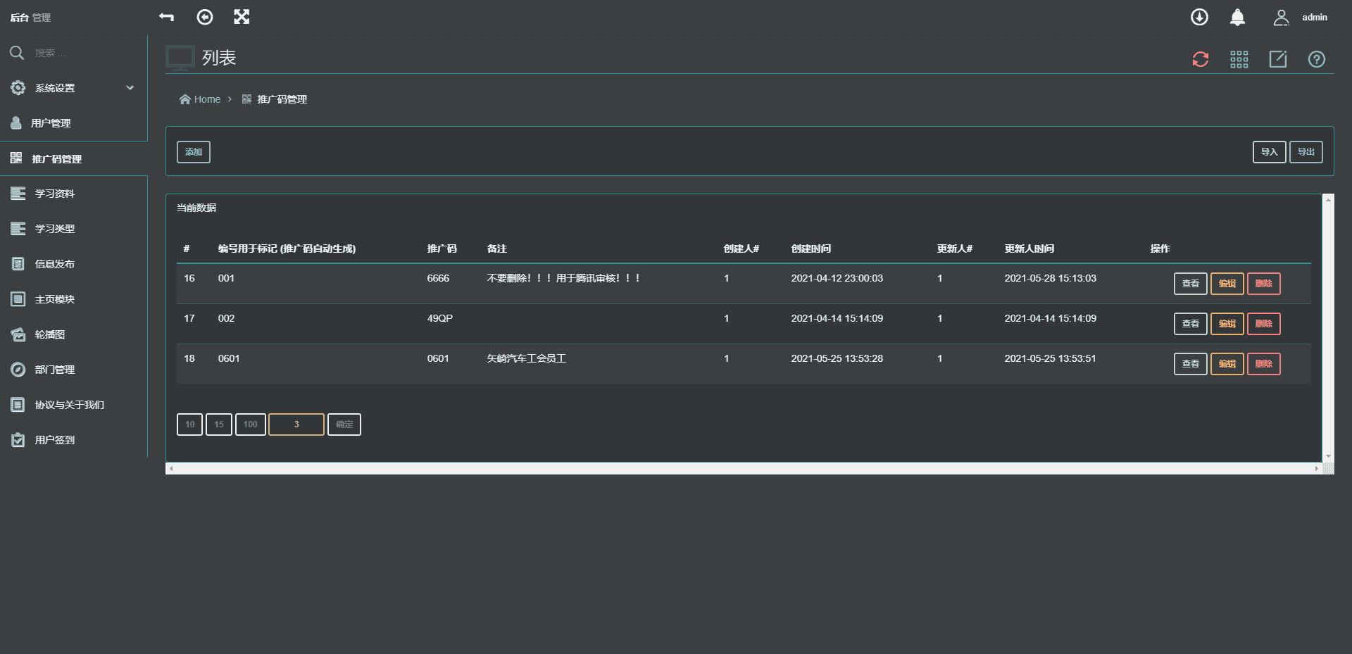Click the back arrow icon in top bar
1352x654 pixels.
(166, 17)
